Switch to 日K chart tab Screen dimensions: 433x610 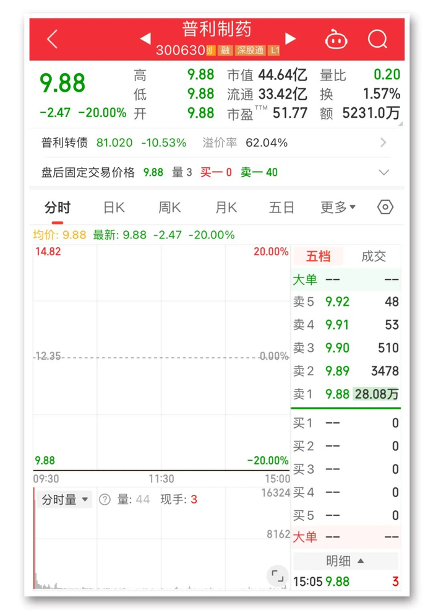point(114,207)
